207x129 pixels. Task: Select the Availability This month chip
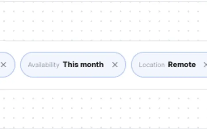tap(73, 64)
